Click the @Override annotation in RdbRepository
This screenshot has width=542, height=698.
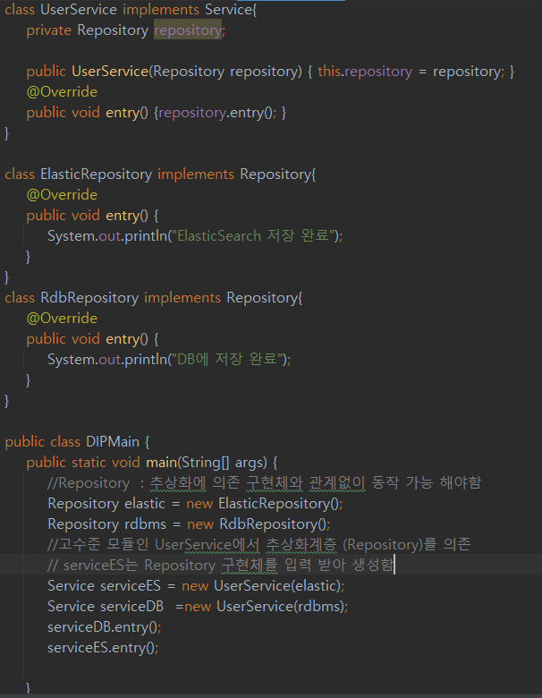[x=62, y=319]
